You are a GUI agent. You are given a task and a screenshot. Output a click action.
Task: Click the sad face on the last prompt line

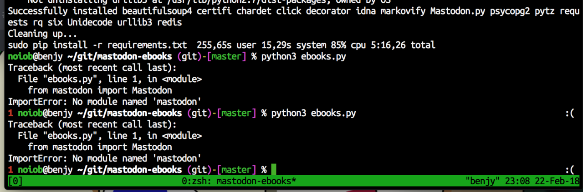[x=569, y=170]
